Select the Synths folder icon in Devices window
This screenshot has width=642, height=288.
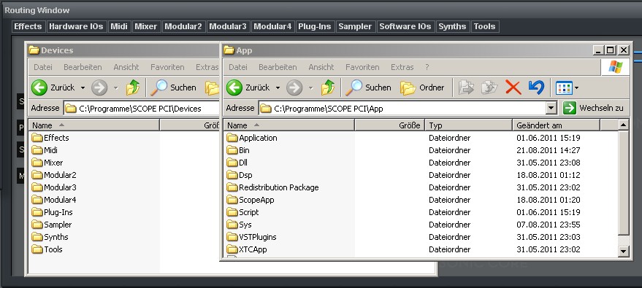click(37, 237)
